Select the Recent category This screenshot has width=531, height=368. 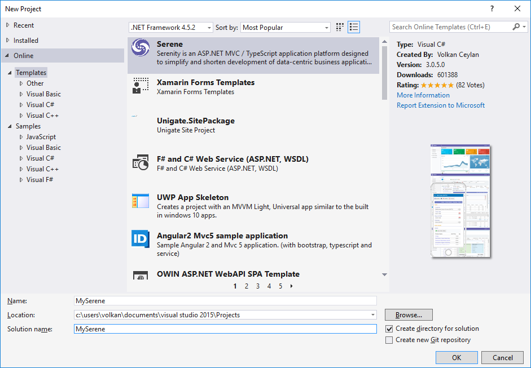(24, 25)
